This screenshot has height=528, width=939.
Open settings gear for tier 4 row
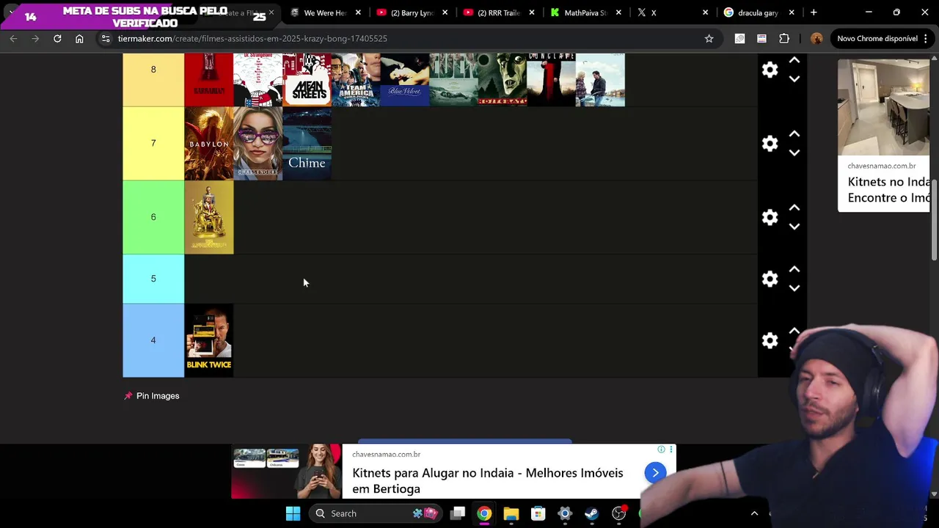(x=770, y=341)
